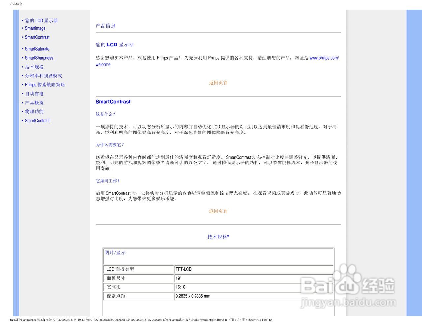Open the 自动省电 sidebar link
This screenshot has width=422, height=326.
(34, 94)
